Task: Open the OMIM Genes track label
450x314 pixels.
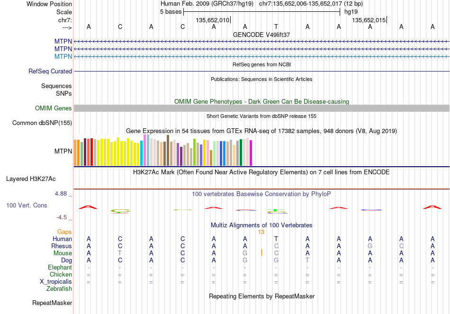Action: (x=54, y=108)
